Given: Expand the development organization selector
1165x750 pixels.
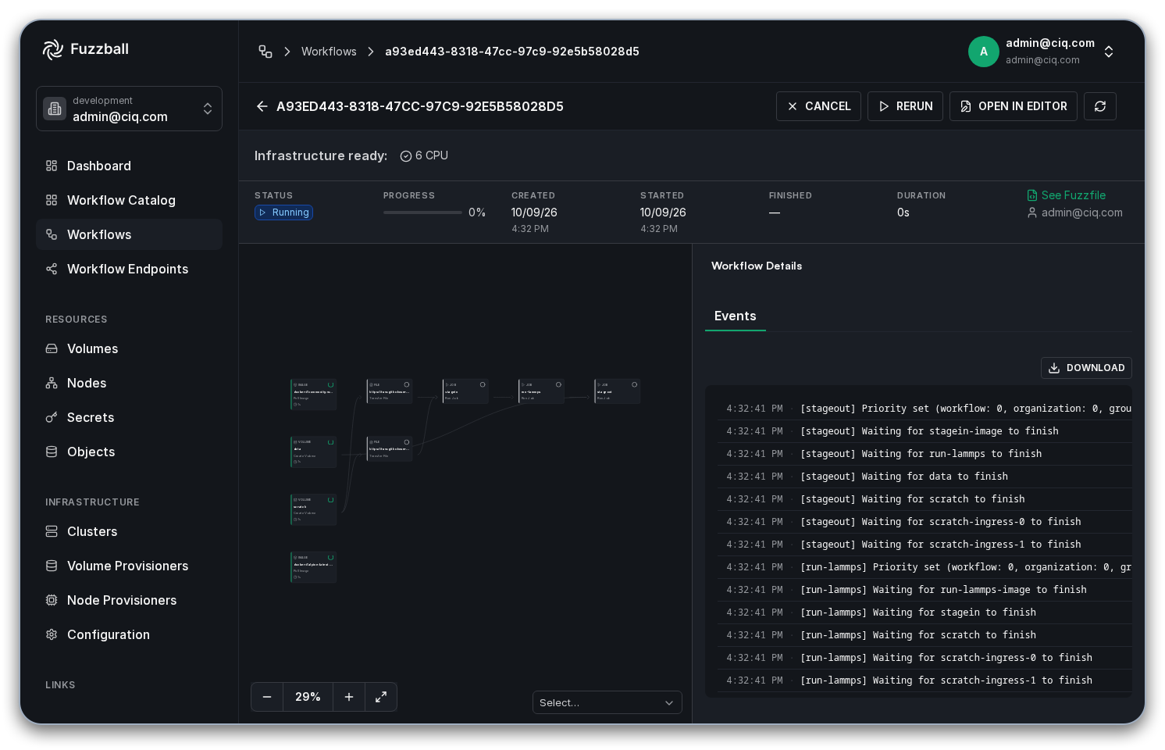Looking at the screenshot, I should coord(129,109).
